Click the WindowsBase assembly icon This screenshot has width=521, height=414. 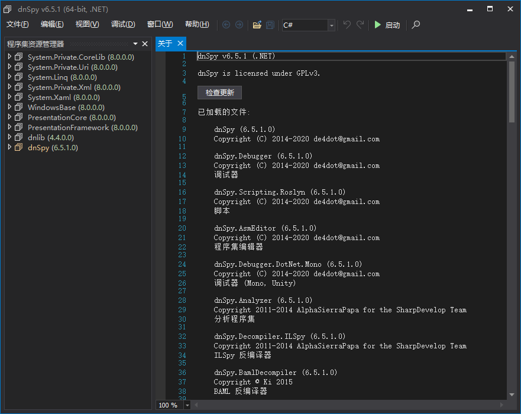19,107
